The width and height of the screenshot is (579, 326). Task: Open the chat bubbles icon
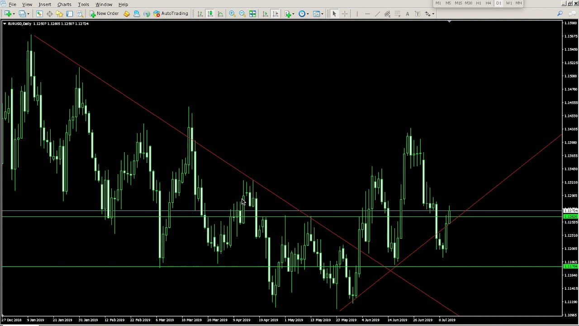571,14
